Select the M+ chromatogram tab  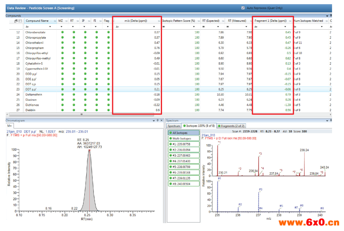pyautogui.click(x=9, y=126)
